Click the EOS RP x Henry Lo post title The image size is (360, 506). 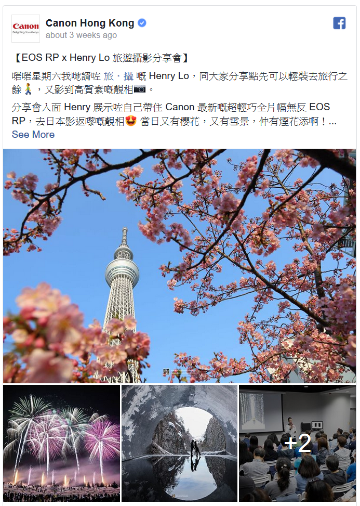[102, 58]
